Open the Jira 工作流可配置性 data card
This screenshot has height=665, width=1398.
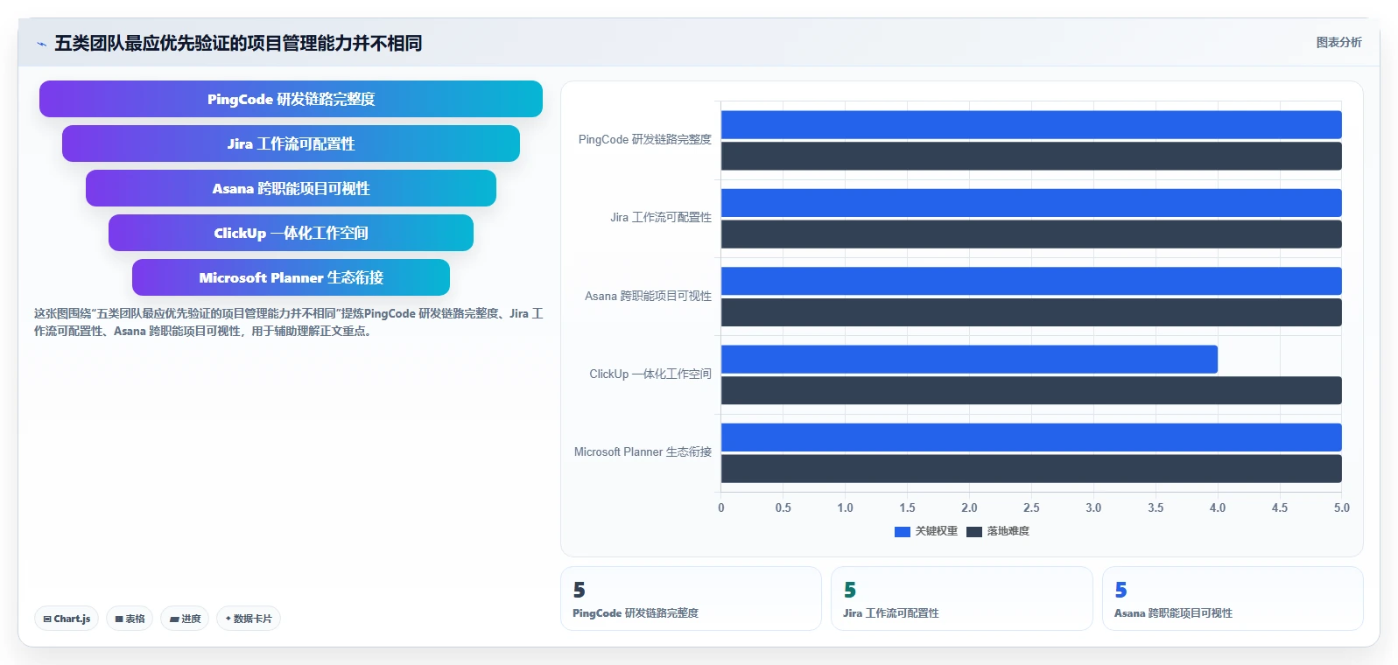(962, 598)
